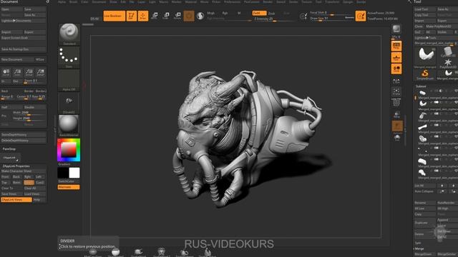Select the Cylinder3D tool thumbnail
Screen dimensions: 458x257
click(447, 52)
